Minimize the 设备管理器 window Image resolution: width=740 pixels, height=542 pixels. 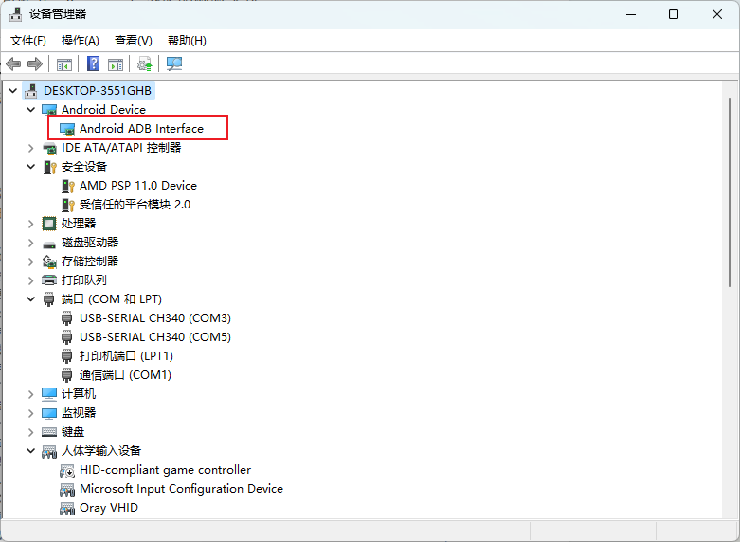tap(631, 14)
